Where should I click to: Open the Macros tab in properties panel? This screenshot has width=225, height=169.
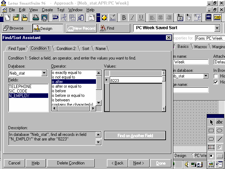(201, 47)
